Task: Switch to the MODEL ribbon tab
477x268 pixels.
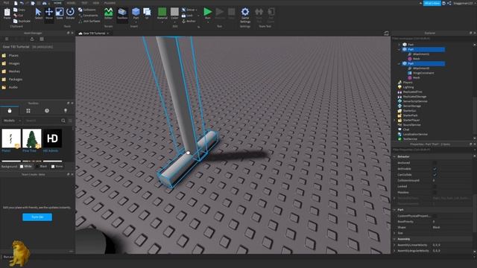Action: [x=72, y=3]
